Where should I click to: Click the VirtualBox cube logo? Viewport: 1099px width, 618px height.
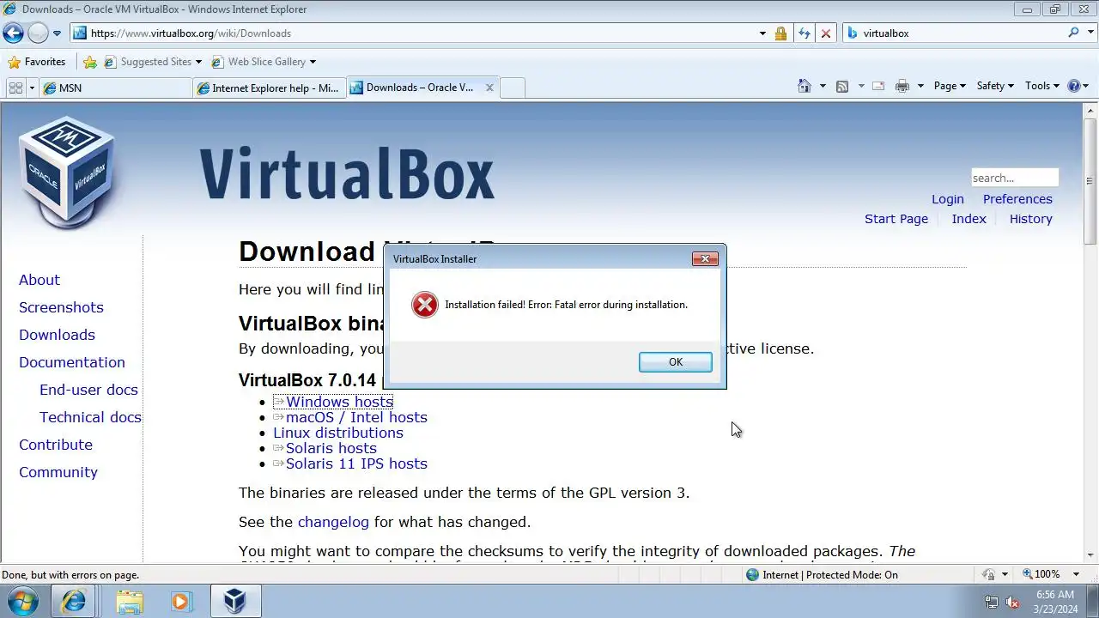(67, 173)
